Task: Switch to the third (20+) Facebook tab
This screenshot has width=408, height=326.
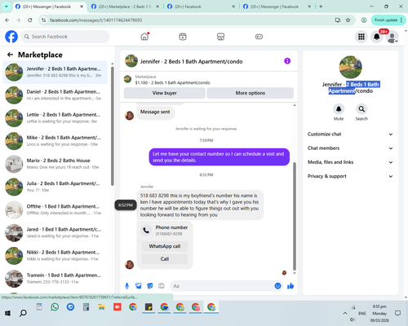Action: [x=202, y=7]
